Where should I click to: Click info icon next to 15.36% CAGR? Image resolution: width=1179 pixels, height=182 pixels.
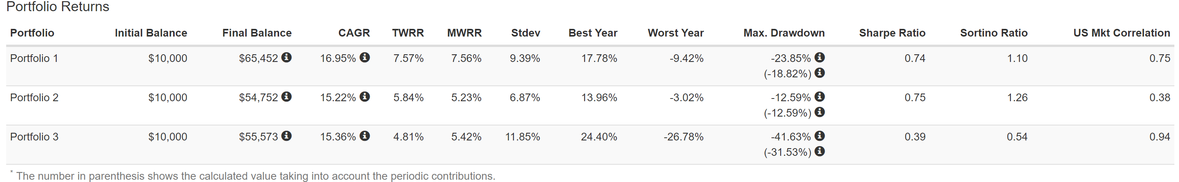tap(365, 136)
